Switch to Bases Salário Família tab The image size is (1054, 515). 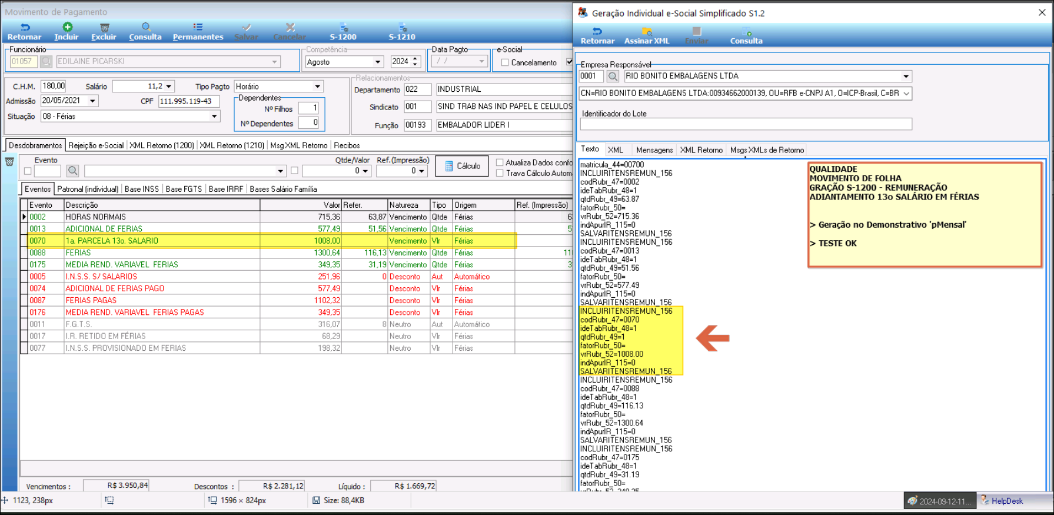pyautogui.click(x=283, y=189)
